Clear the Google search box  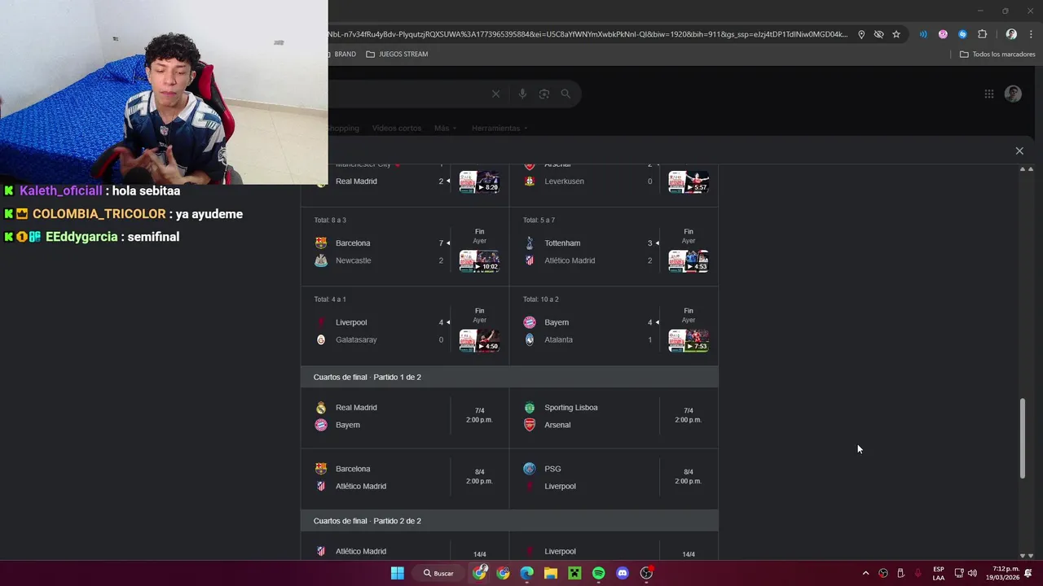(495, 94)
